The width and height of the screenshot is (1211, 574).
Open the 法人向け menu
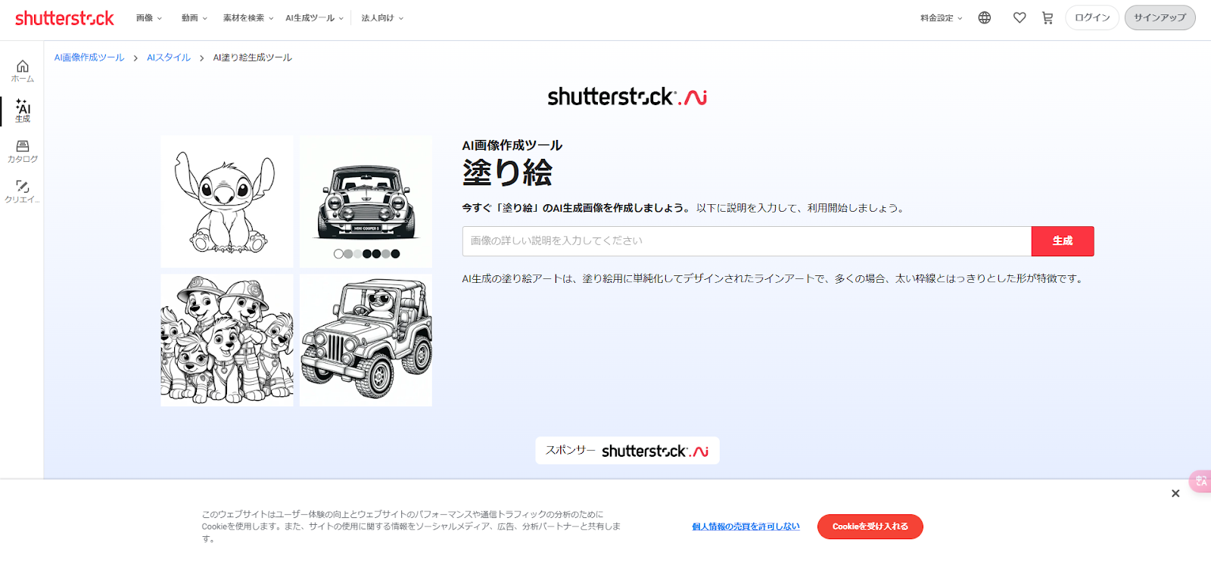coord(382,18)
